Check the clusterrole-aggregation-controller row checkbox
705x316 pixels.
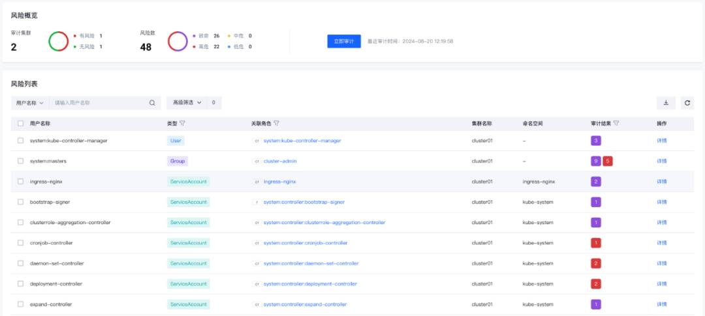21,223
